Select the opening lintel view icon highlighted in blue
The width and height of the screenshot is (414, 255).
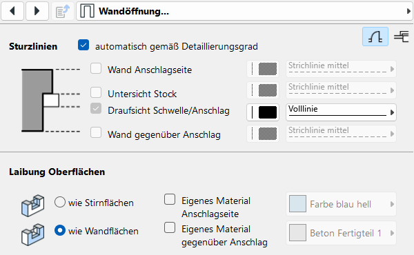tap(375, 37)
